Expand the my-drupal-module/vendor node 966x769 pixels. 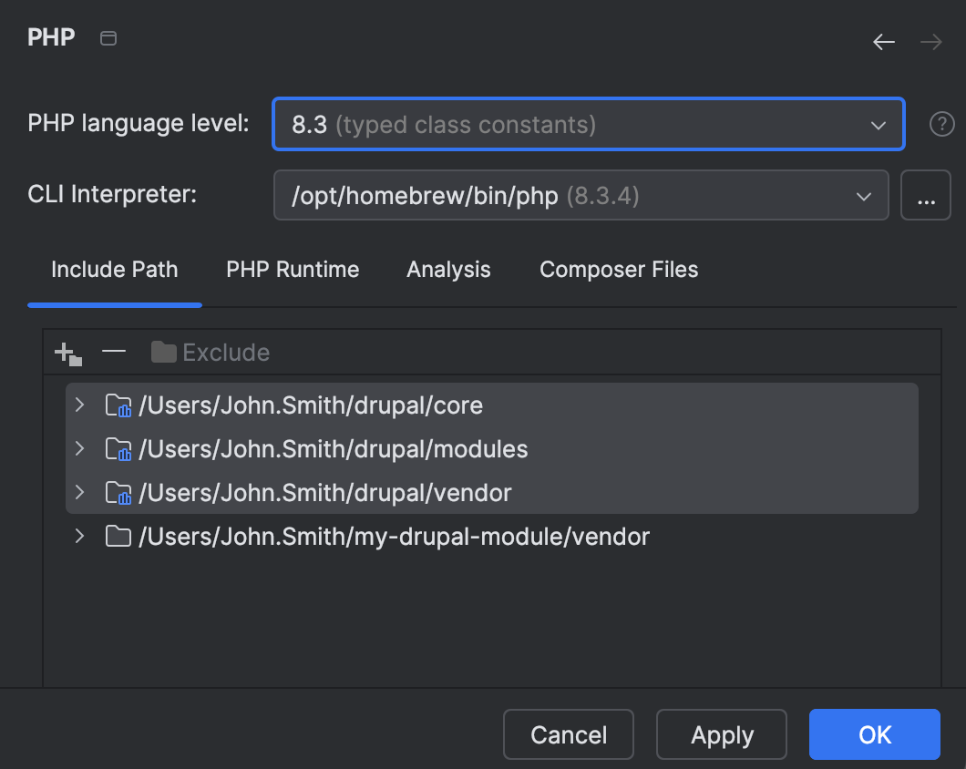[x=80, y=536]
